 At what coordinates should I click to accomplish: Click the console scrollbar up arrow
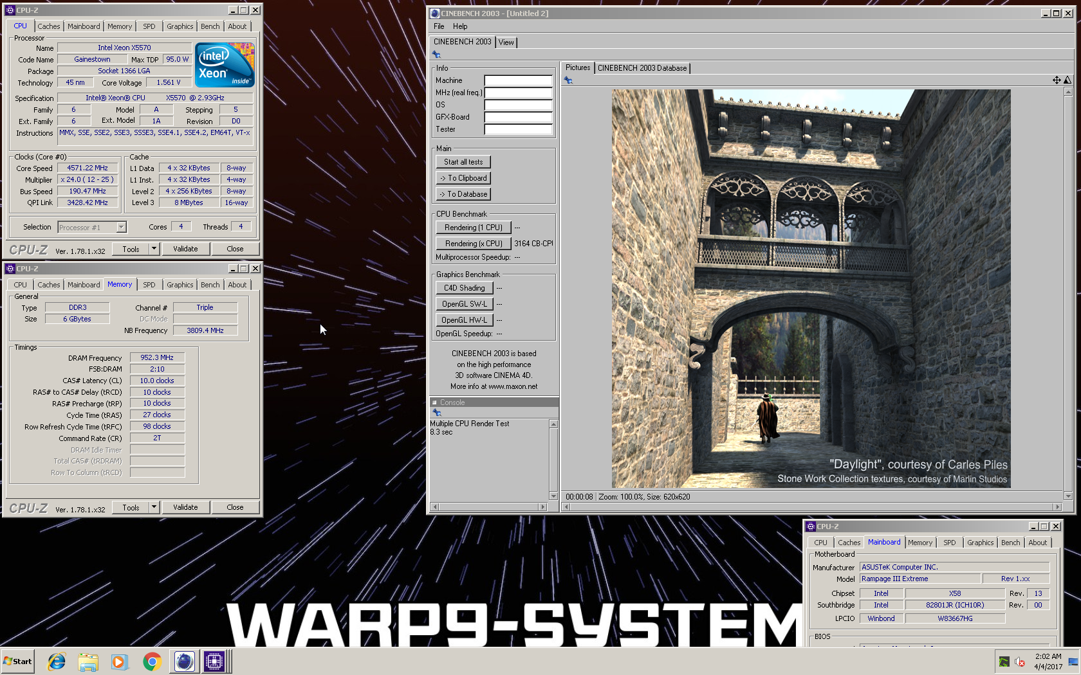tap(553, 424)
